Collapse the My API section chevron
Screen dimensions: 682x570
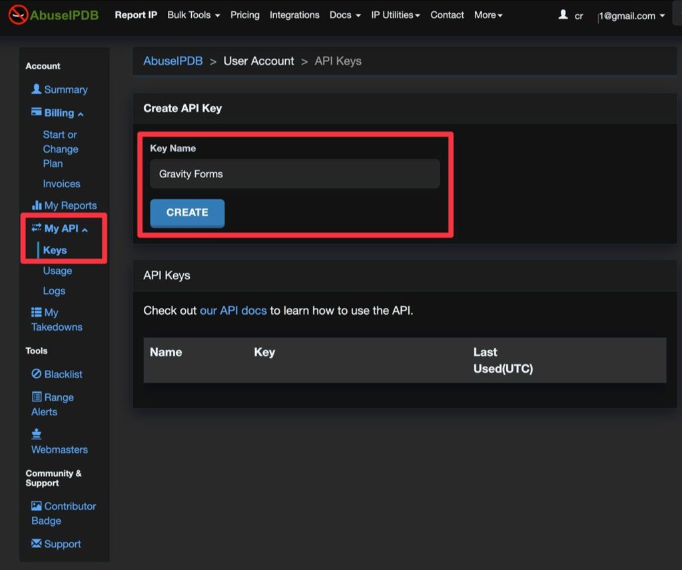click(x=85, y=229)
